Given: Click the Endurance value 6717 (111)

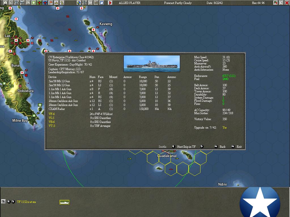Looking at the screenshot, I should tap(229, 76).
